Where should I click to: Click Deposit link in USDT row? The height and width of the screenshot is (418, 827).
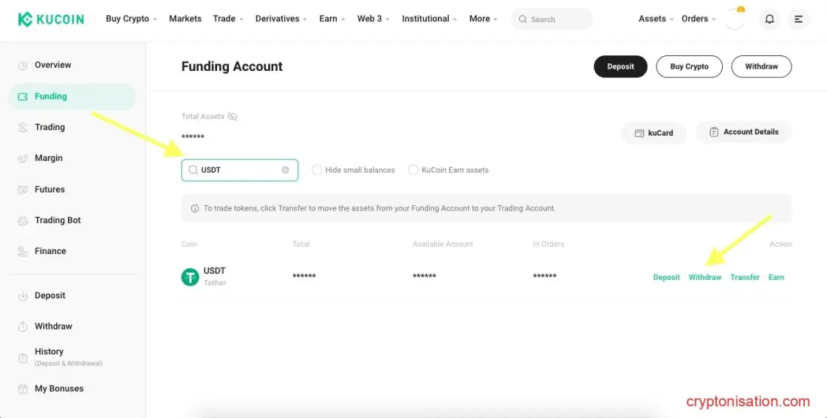coord(666,277)
